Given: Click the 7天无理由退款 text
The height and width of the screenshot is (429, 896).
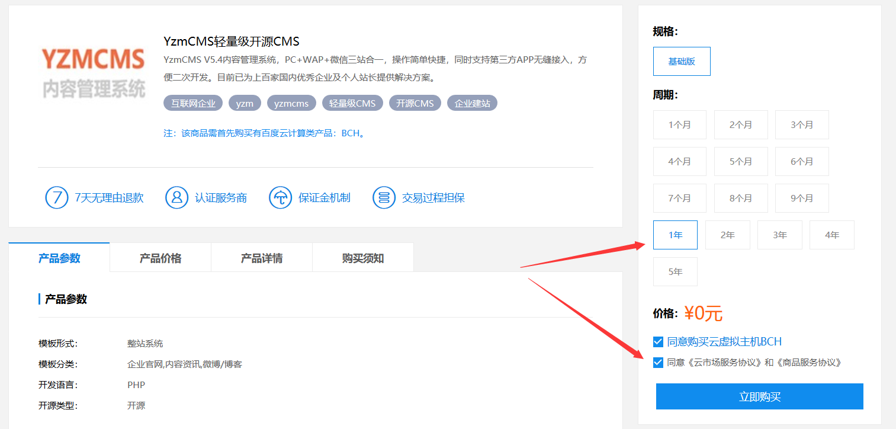Looking at the screenshot, I should tap(109, 198).
